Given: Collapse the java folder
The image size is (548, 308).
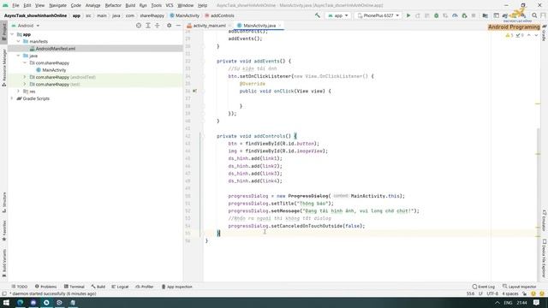Looking at the screenshot, I should [19, 56].
